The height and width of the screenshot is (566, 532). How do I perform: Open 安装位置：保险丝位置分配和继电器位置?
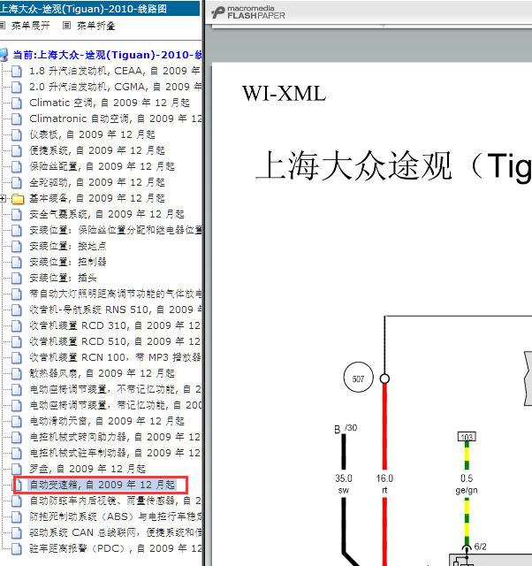(x=116, y=230)
